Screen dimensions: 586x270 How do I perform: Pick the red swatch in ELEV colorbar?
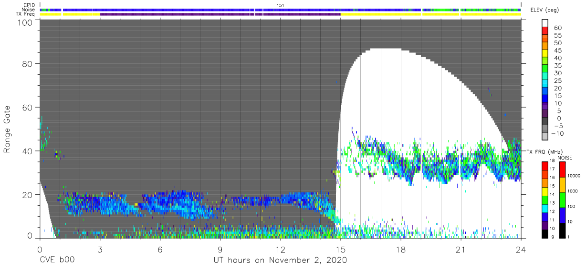coord(546,30)
